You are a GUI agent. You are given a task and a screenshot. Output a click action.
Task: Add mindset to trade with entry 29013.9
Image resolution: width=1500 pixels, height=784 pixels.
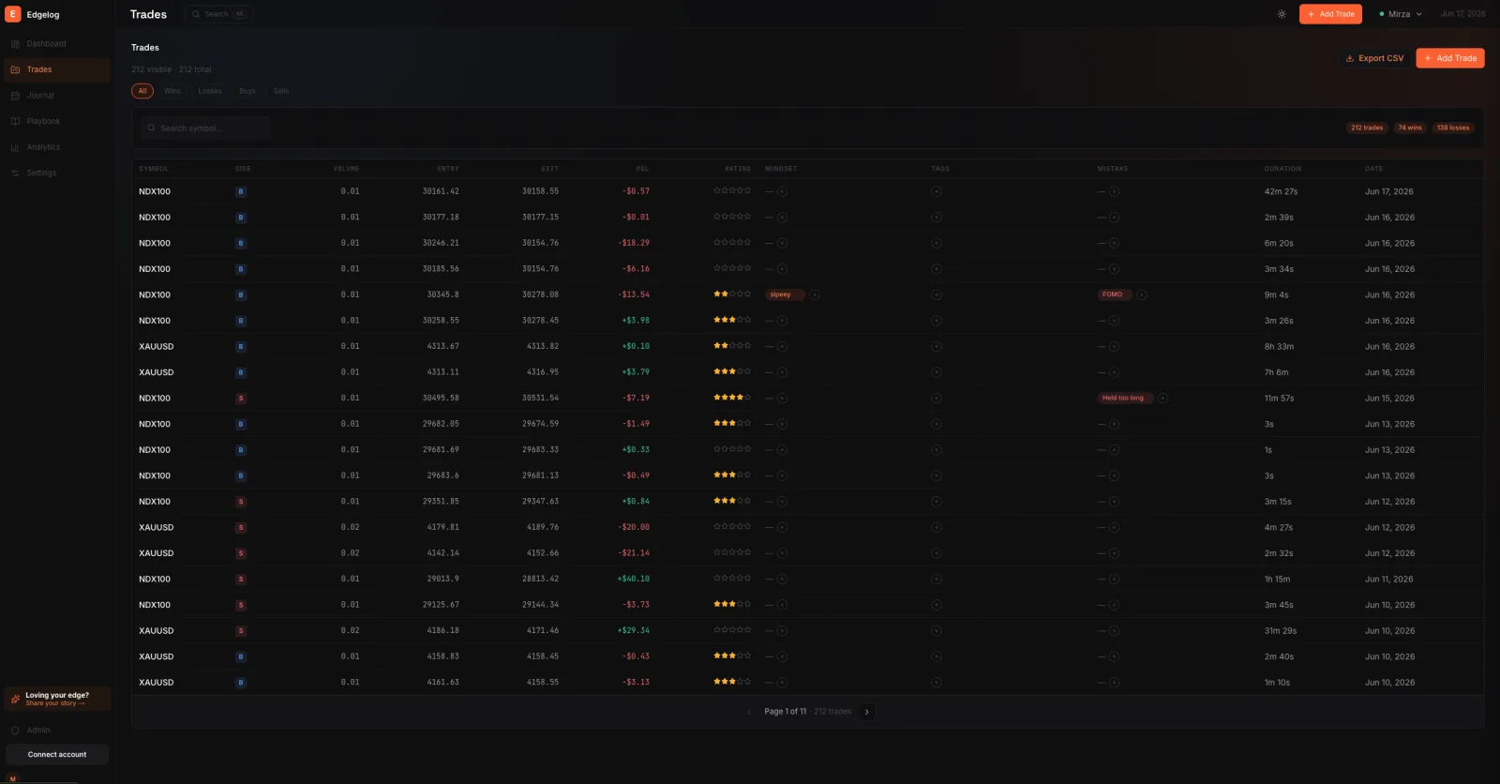[782, 580]
